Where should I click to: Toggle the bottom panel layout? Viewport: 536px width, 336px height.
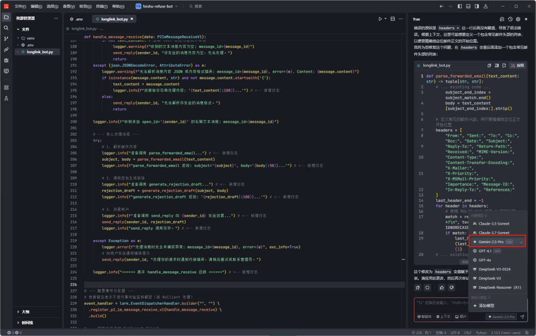[468, 6]
